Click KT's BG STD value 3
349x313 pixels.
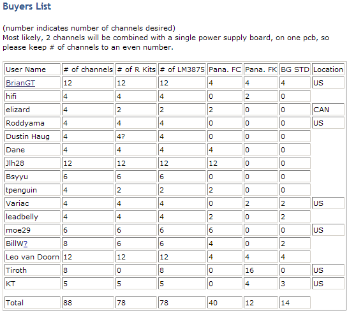point(295,284)
